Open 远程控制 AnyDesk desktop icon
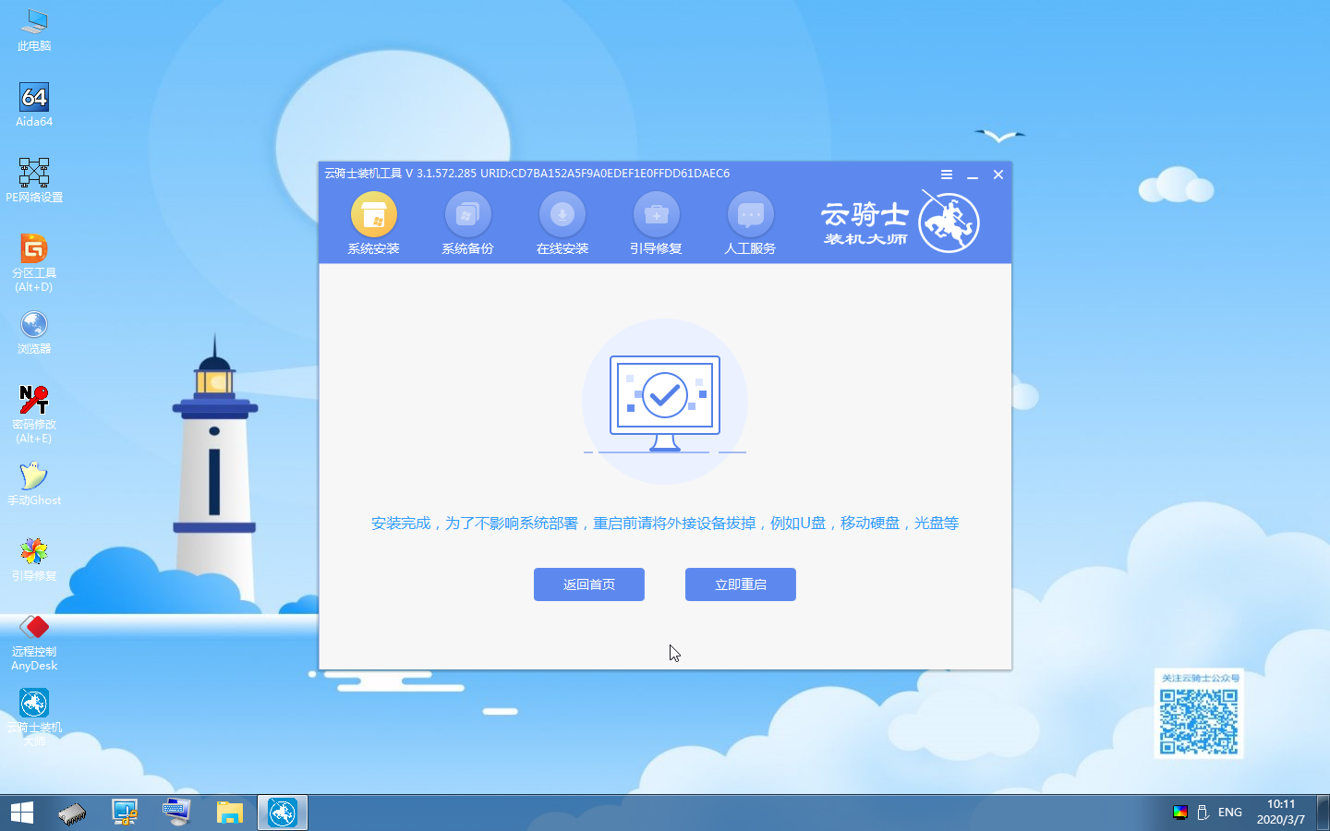The height and width of the screenshot is (831, 1330). tap(34, 643)
